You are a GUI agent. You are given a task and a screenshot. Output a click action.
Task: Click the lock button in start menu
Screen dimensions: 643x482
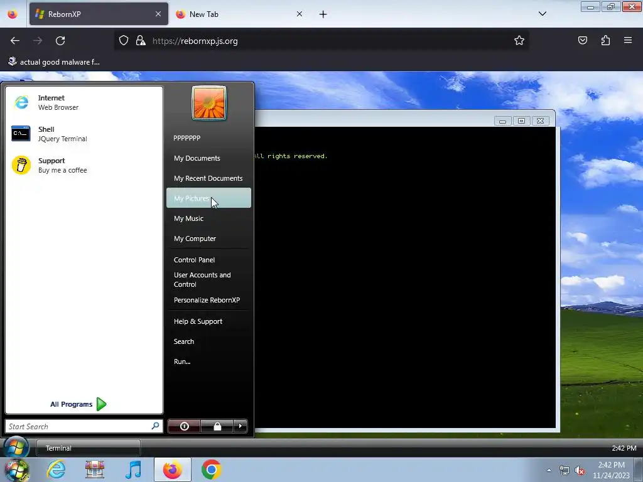pyautogui.click(x=217, y=426)
